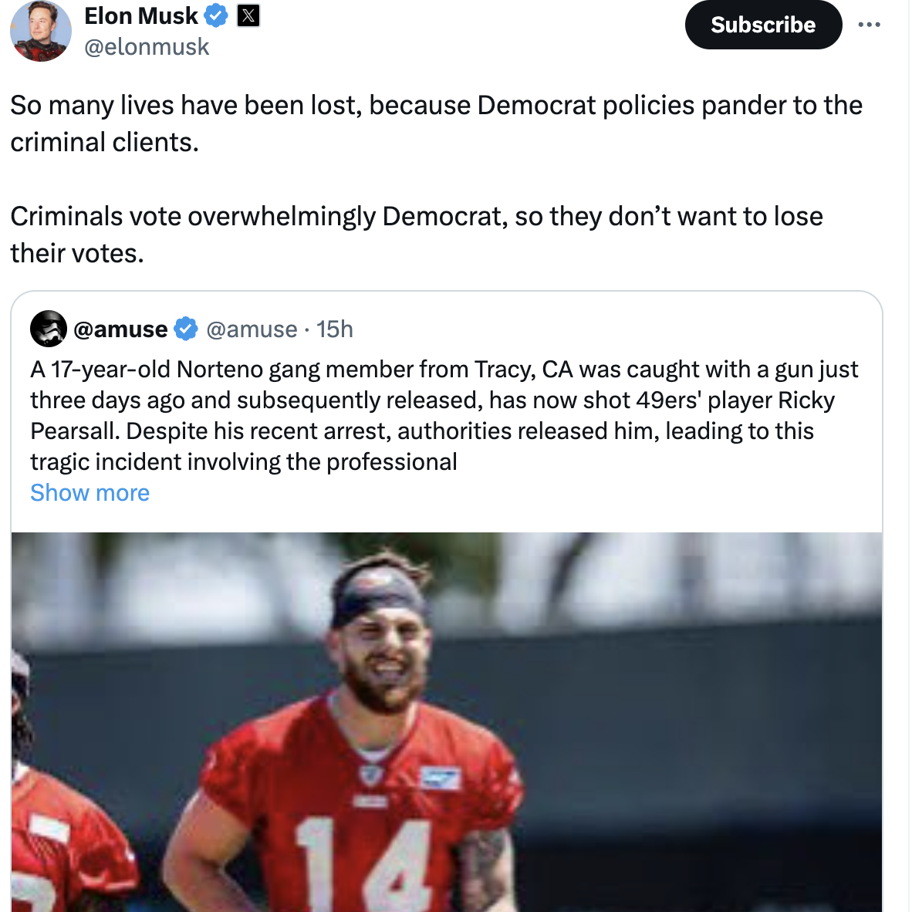This screenshot has height=912, width=912.
Task: Click the Elon Musk display name
Action: pos(141,15)
